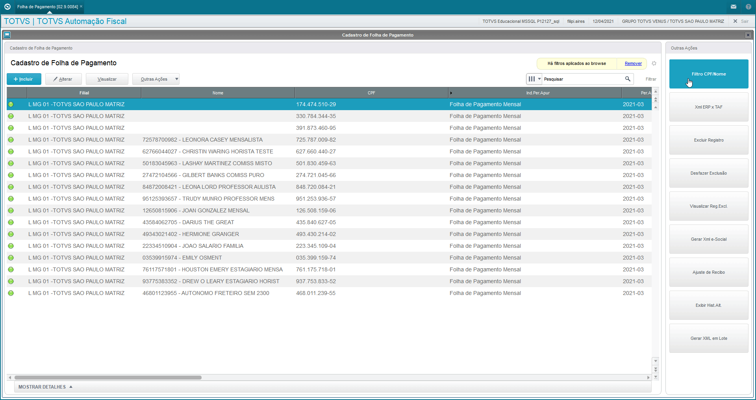Click horizontal scrollbar left arrow
The image size is (756, 400).
click(x=10, y=378)
